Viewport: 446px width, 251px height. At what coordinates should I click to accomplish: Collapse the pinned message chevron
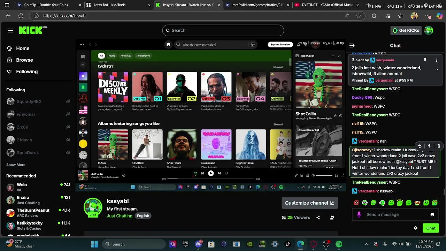click(436, 70)
